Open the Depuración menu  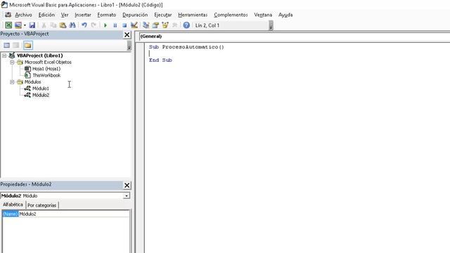(135, 15)
